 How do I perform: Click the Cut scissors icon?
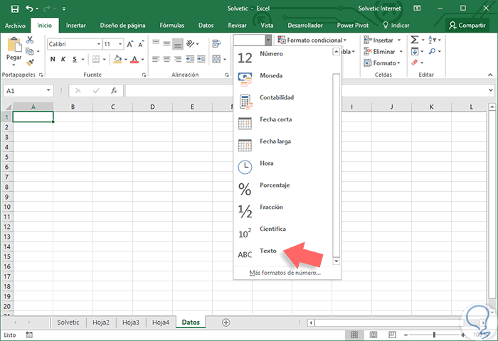tap(31, 40)
